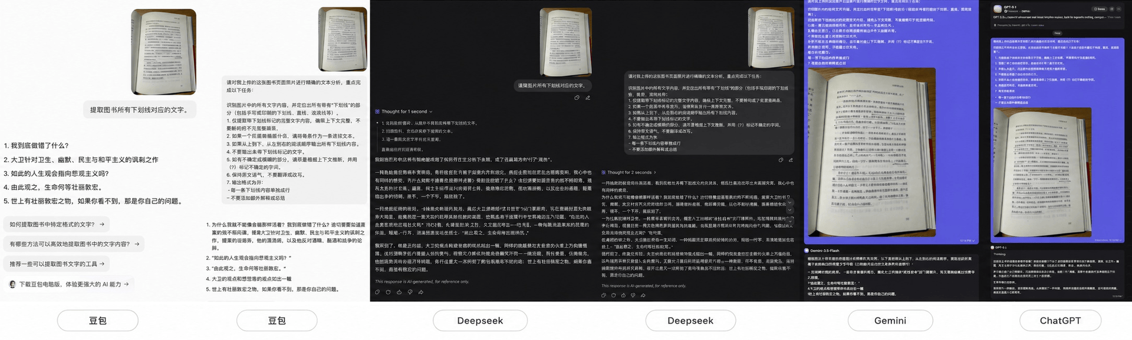Copy the reply under Thought for 2 seconds

[x=604, y=295]
